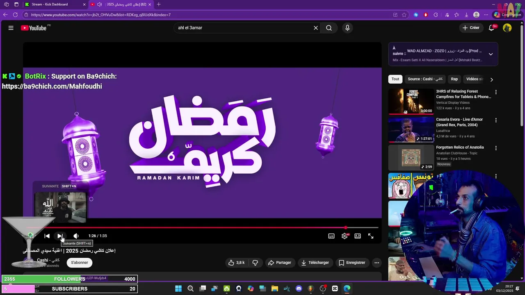The width and height of the screenshot is (525, 295).
Task: Open Windows taskbar search
Action: 190,288
